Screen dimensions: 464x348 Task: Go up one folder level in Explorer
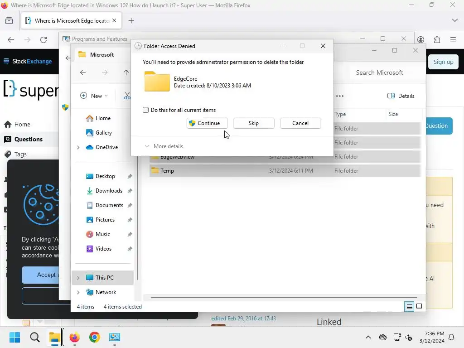point(126,72)
